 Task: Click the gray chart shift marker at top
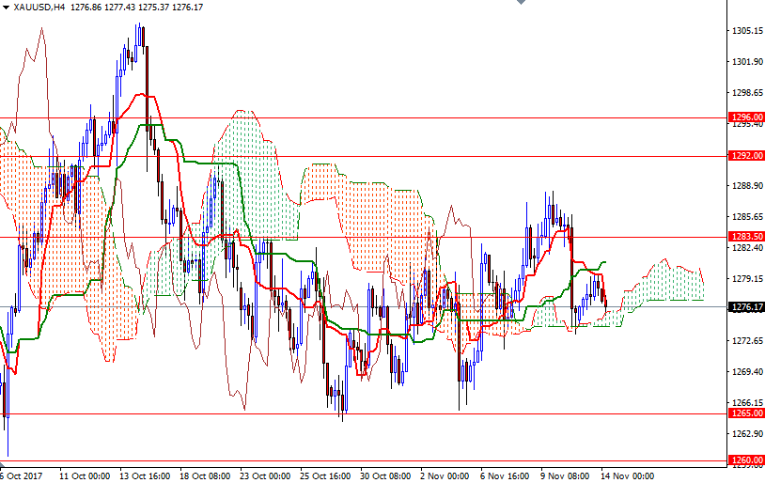click(521, 2)
